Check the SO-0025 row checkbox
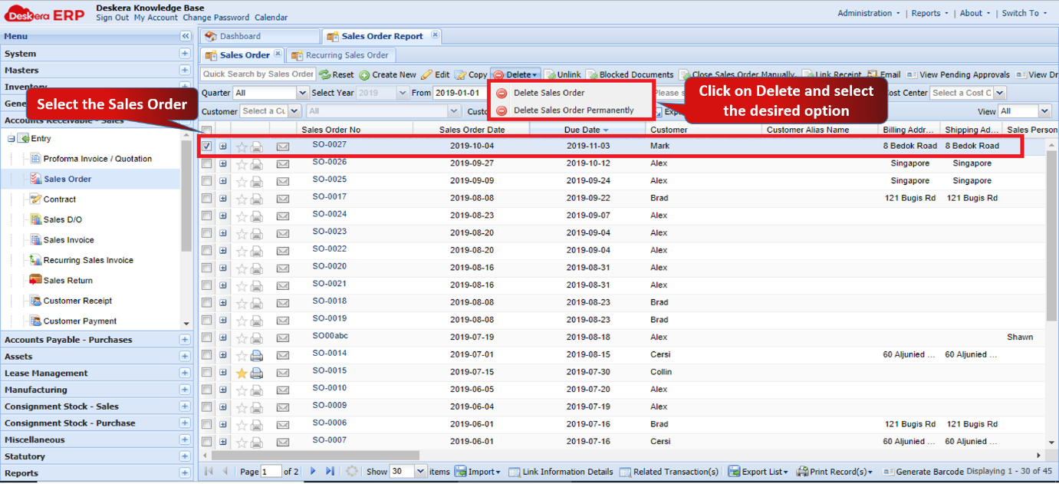The height and width of the screenshot is (484, 1059). pos(207,181)
